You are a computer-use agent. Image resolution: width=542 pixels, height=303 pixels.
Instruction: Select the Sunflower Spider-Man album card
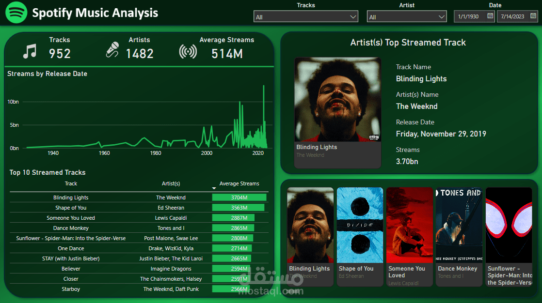[x=509, y=237]
